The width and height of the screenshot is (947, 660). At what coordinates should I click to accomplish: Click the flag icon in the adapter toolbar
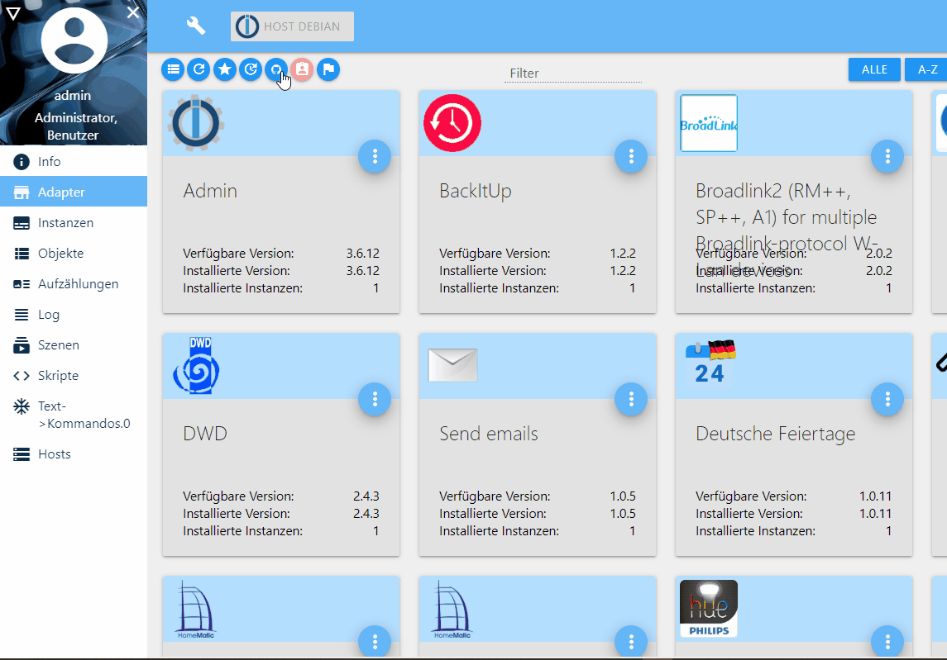[x=328, y=69]
